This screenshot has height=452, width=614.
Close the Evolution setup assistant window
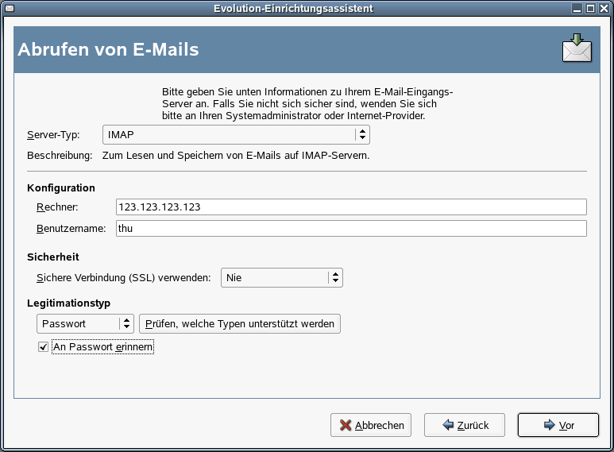(x=604, y=8)
